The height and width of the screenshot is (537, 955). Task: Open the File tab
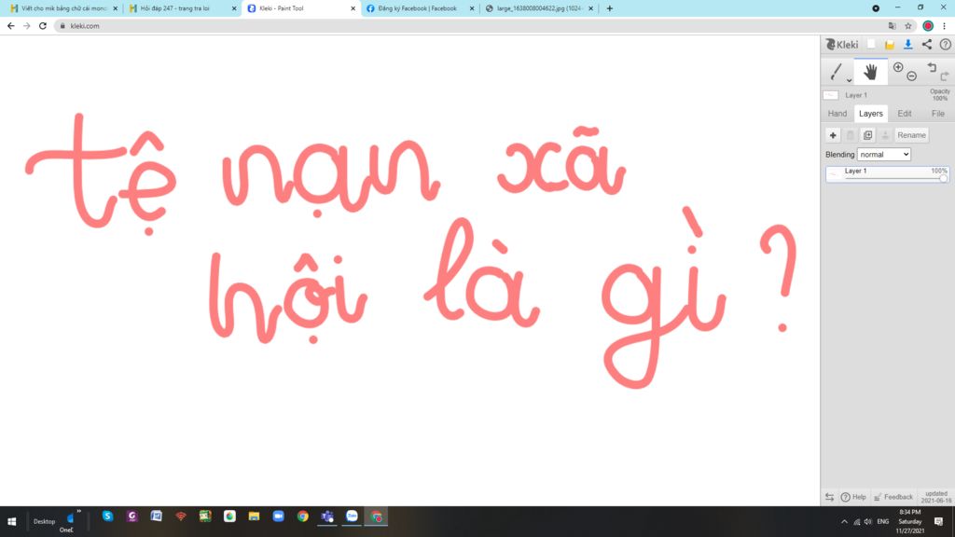(938, 113)
